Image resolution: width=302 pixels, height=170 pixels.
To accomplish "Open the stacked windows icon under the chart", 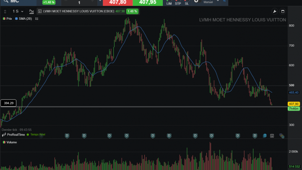I will pyautogui.click(x=282, y=136).
